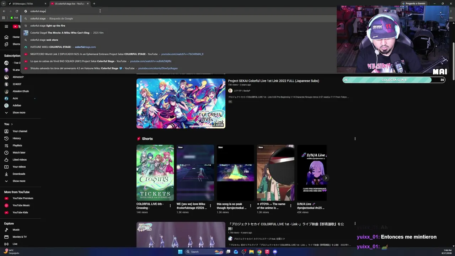
Task: Open Vivid BAD SQUAD suggestion
Action: click(178, 61)
